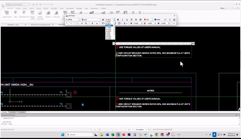Image resolution: width=241 pixels, height=139 pixels.
Task: Expand more options in Edit Note
Action: 170,20
